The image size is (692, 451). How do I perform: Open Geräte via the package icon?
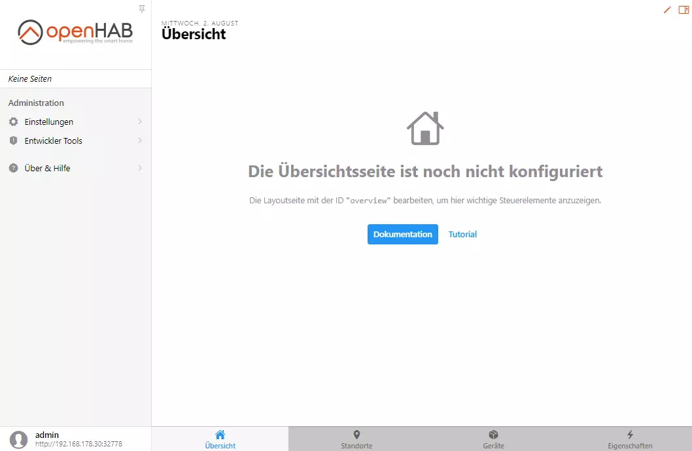tap(493, 433)
